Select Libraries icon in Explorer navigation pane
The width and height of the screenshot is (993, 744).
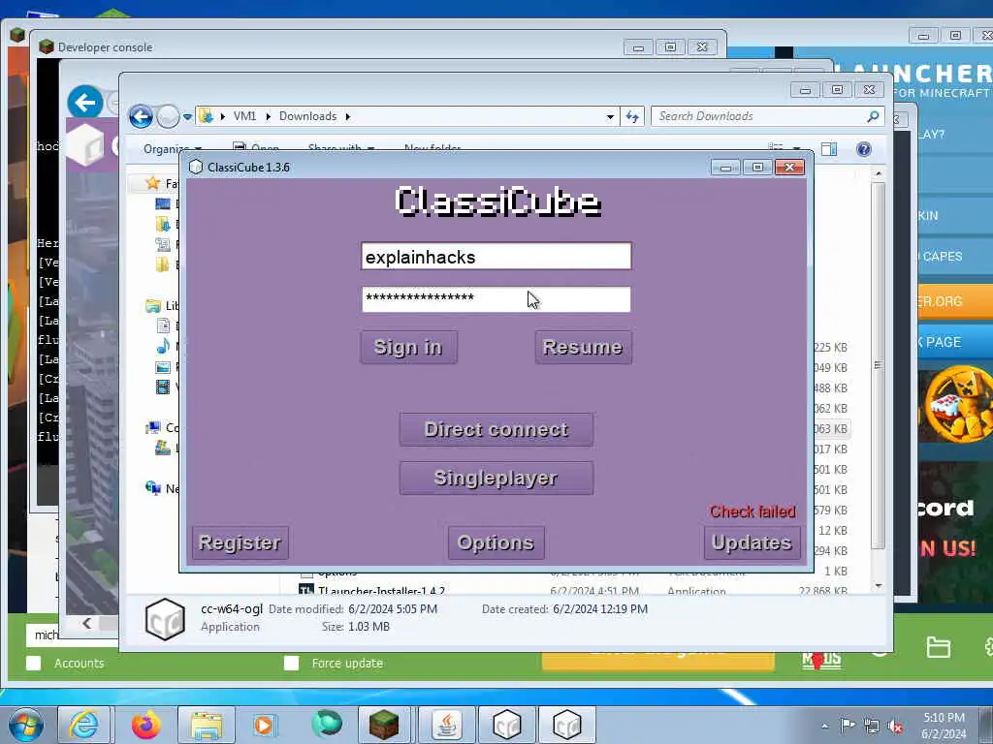click(x=152, y=306)
